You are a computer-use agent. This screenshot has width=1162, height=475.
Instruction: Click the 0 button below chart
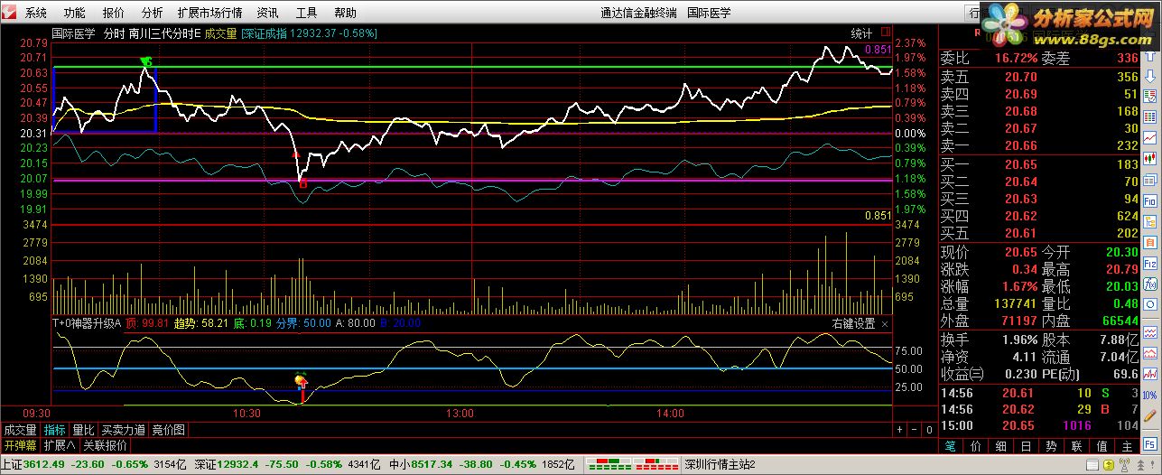click(x=930, y=430)
